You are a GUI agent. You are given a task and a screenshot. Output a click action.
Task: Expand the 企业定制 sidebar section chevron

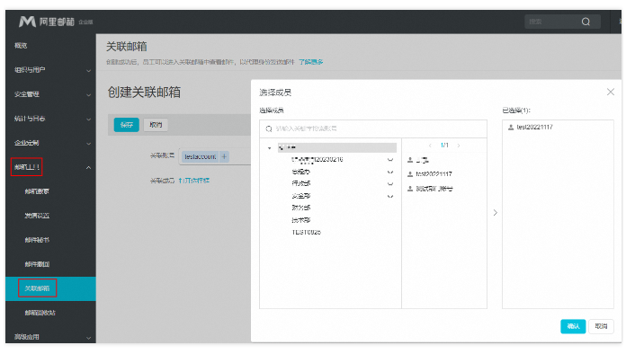click(89, 144)
